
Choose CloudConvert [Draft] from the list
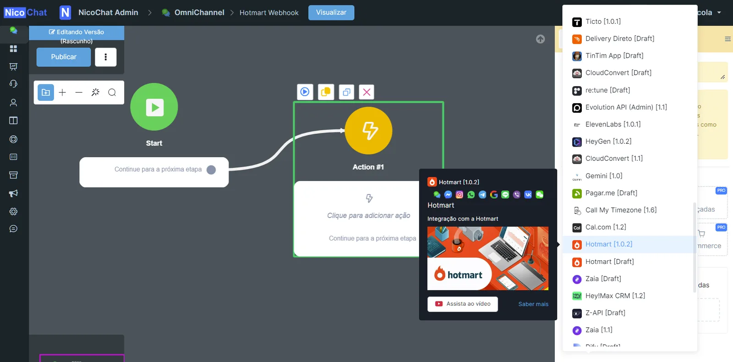[x=630, y=73]
